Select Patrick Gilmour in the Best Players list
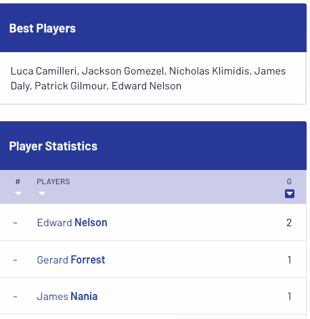The image size is (310, 319). 70,86
